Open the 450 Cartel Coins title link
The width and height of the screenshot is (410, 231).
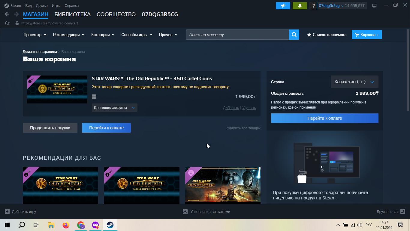(152, 79)
